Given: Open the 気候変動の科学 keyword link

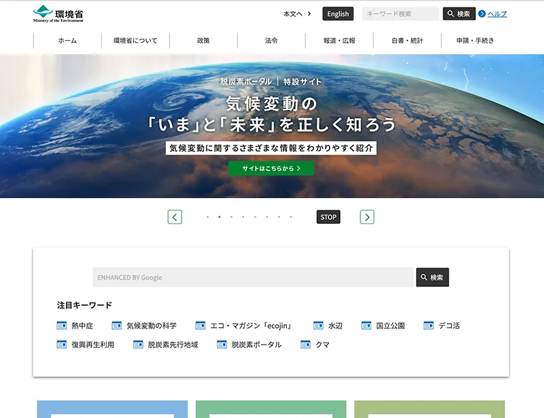Looking at the screenshot, I should click(x=152, y=326).
